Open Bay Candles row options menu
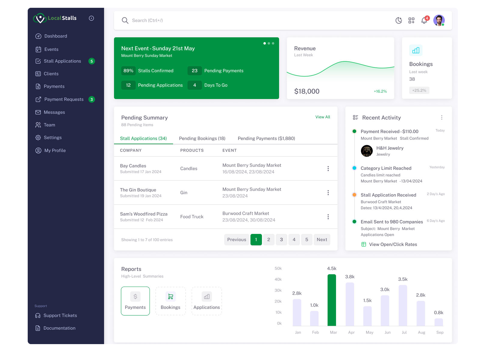481x364 pixels. pos(328,169)
